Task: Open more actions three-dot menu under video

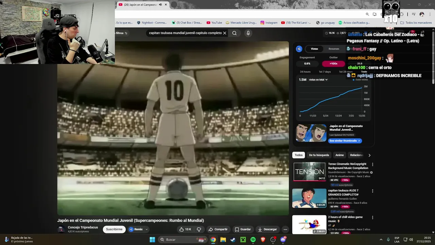Action: tap(285, 229)
